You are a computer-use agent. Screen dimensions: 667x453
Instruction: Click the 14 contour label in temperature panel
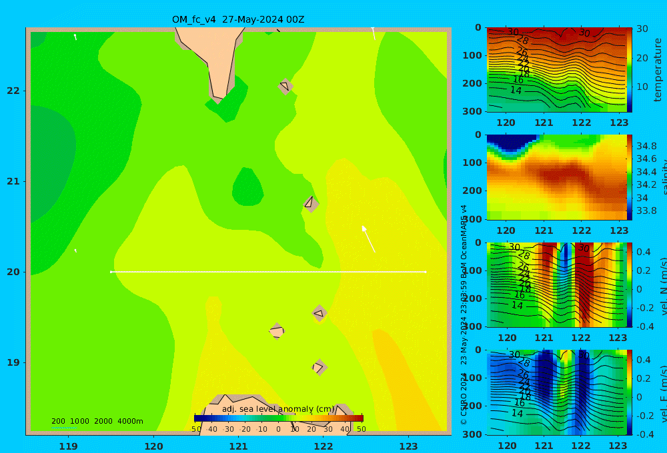click(x=516, y=90)
